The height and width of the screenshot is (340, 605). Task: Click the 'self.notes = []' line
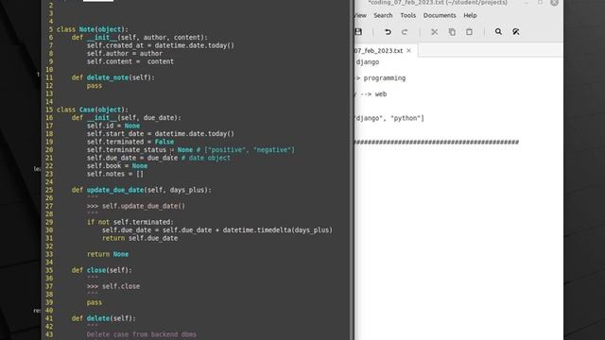tap(115, 174)
